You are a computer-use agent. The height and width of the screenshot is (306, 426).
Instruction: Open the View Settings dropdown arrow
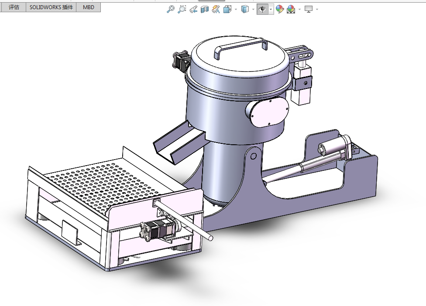(x=317, y=9)
